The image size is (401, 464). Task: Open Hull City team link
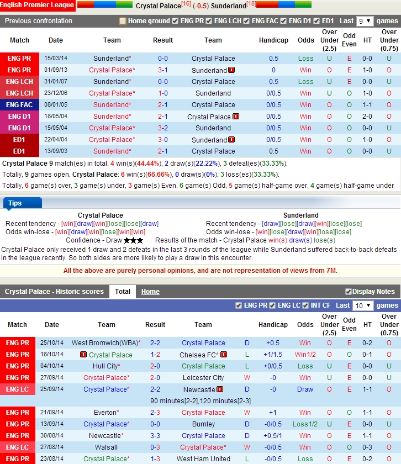coord(105,366)
